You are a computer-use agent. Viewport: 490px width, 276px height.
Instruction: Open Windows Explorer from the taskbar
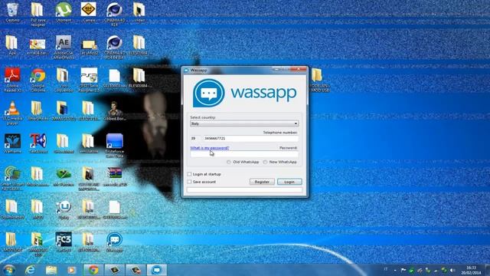point(51,270)
